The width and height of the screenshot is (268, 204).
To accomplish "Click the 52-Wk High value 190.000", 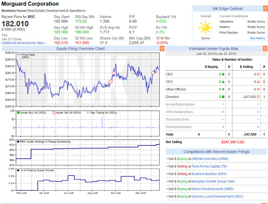I will pyautogui.click(x=82, y=32).
